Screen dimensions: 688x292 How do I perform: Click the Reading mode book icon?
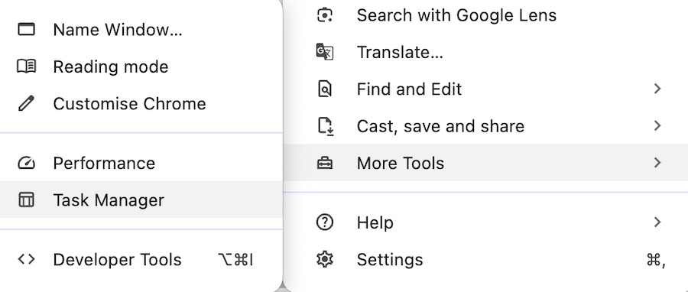tap(26, 67)
